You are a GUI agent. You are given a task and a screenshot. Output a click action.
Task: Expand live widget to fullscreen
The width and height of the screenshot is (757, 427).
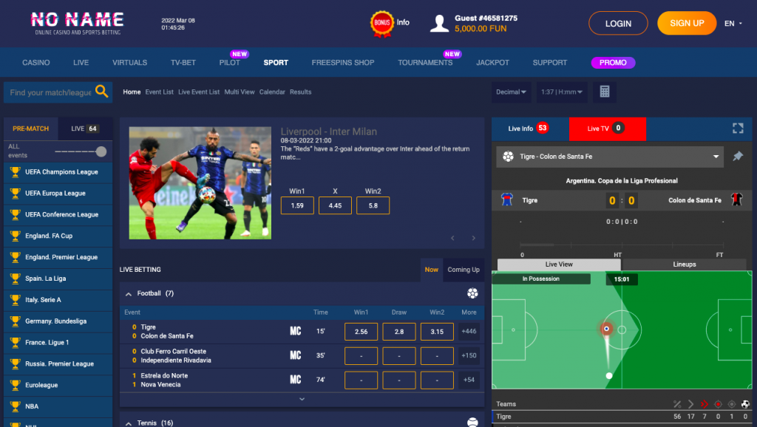point(738,129)
